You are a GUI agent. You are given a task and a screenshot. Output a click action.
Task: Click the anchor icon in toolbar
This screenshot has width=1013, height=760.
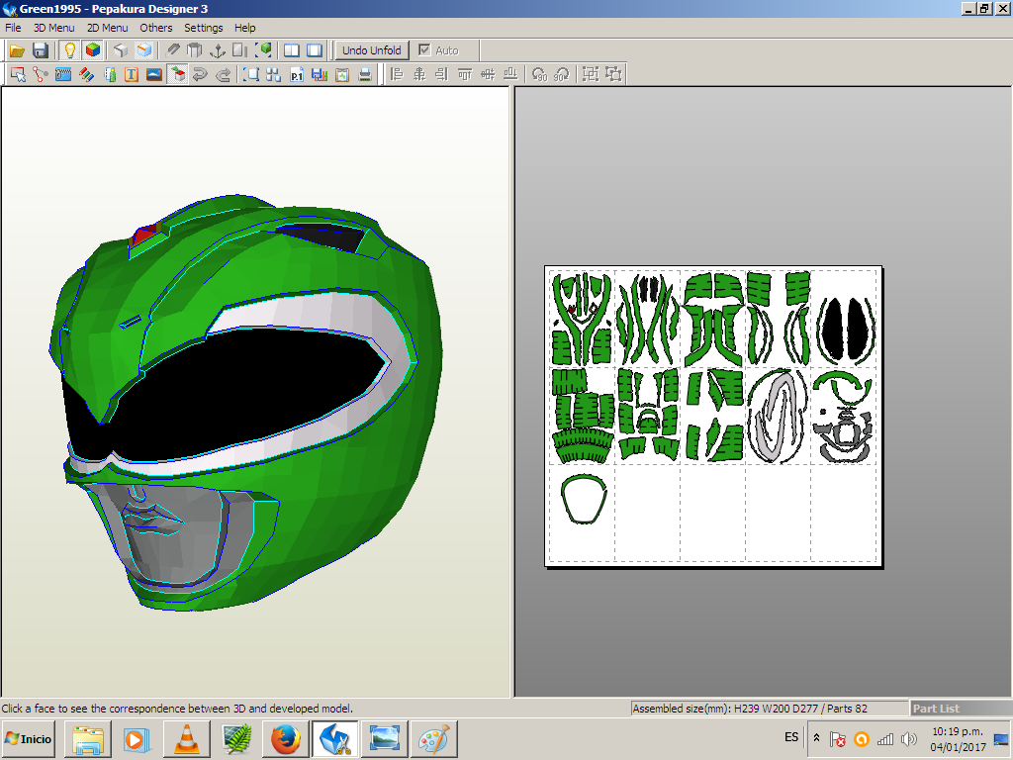tap(218, 50)
